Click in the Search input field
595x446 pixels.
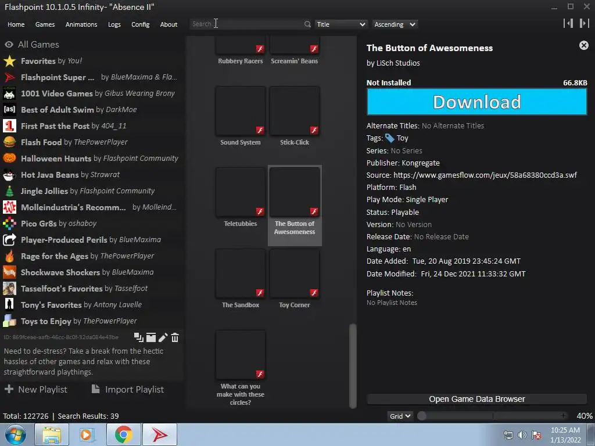pos(246,24)
